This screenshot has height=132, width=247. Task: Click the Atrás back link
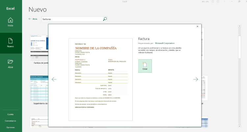[33, 19]
